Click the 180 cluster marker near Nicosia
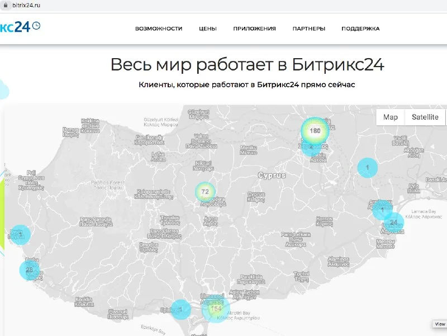 (315, 131)
